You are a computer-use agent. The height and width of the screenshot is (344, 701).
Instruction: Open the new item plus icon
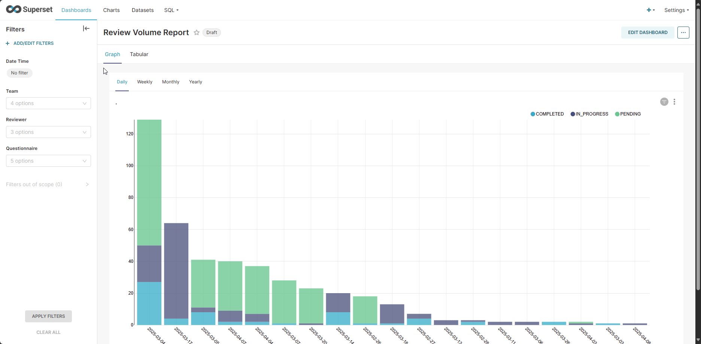pos(649,10)
